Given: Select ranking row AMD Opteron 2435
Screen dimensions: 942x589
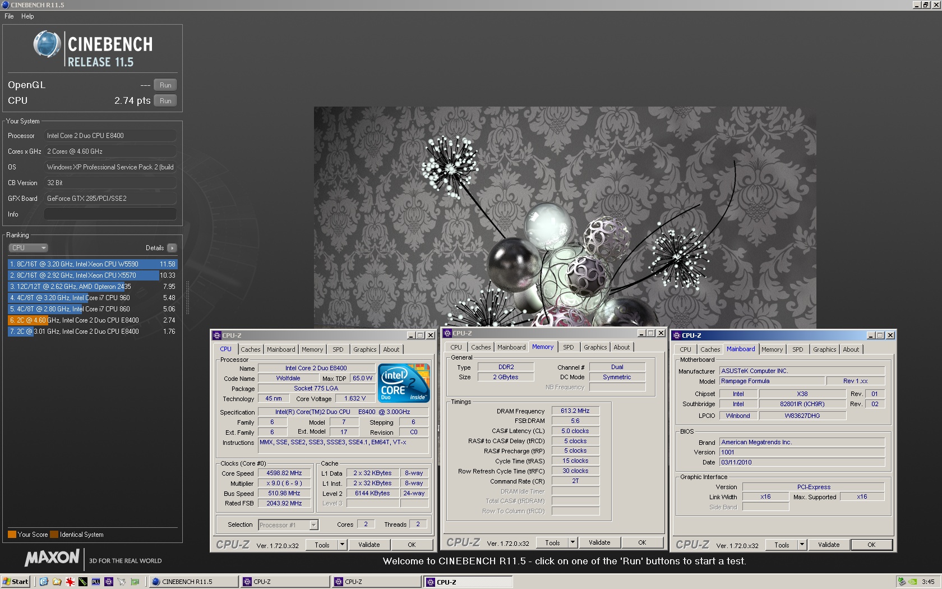Looking at the screenshot, I should coord(93,287).
